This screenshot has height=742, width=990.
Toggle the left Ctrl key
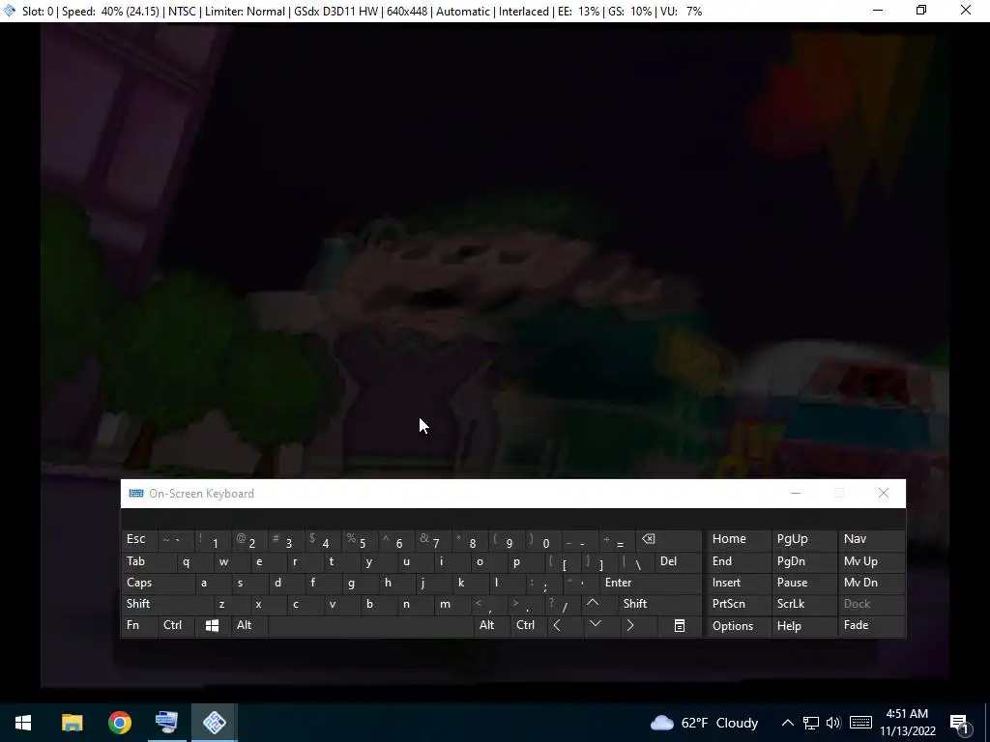pos(176,625)
